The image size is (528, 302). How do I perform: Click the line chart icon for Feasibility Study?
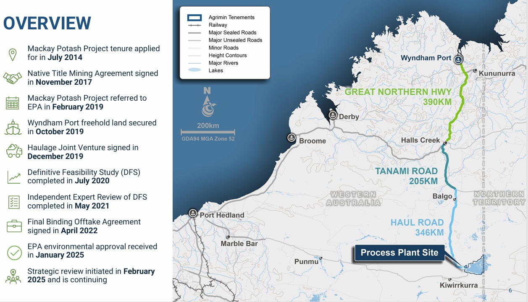click(13, 177)
